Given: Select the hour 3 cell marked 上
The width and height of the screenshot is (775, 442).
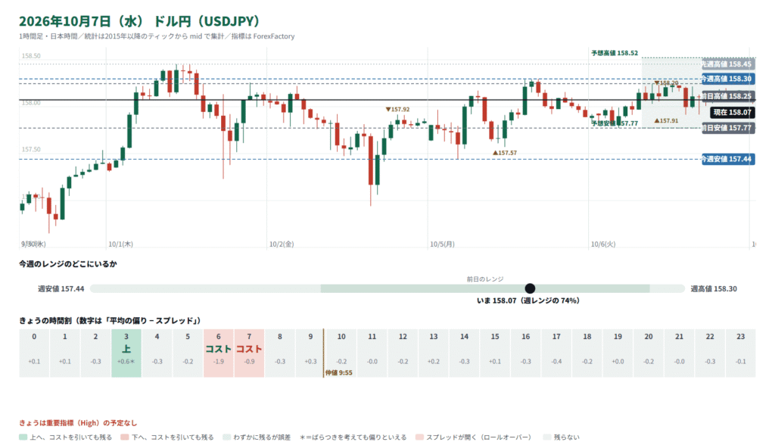Looking at the screenshot, I should [x=126, y=353].
